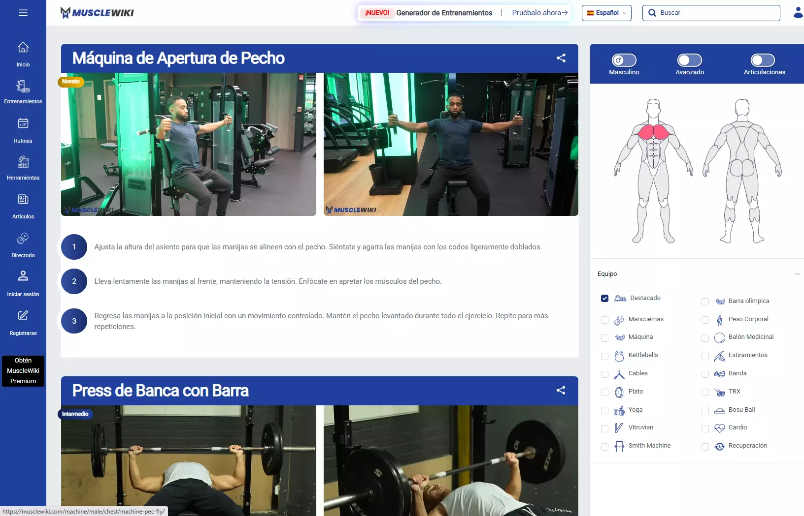Click the Novato difficulty badge
The width and height of the screenshot is (804, 516).
pyautogui.click(x=71, y=82)
